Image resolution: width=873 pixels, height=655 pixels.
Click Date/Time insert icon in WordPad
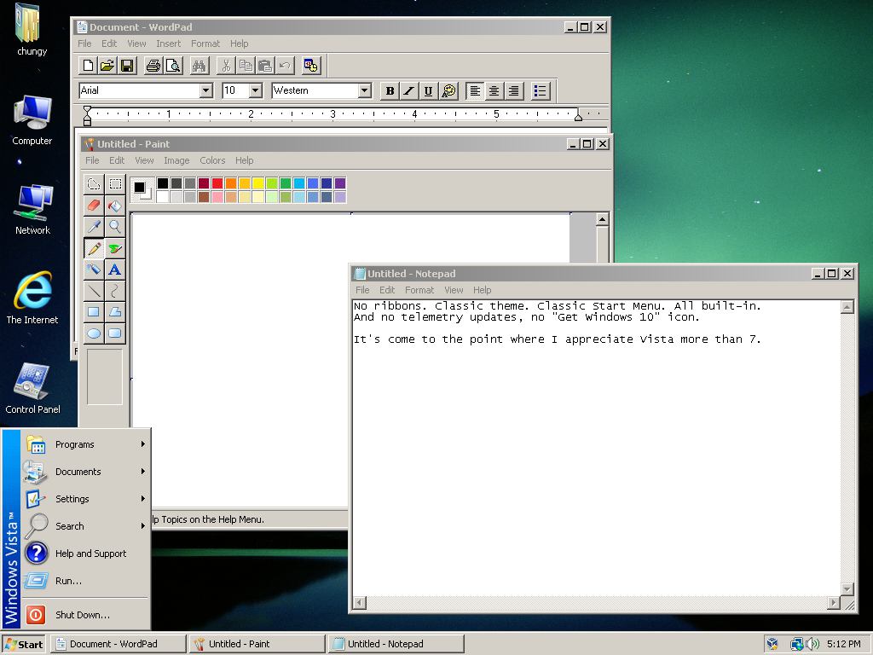pos(310,66)
